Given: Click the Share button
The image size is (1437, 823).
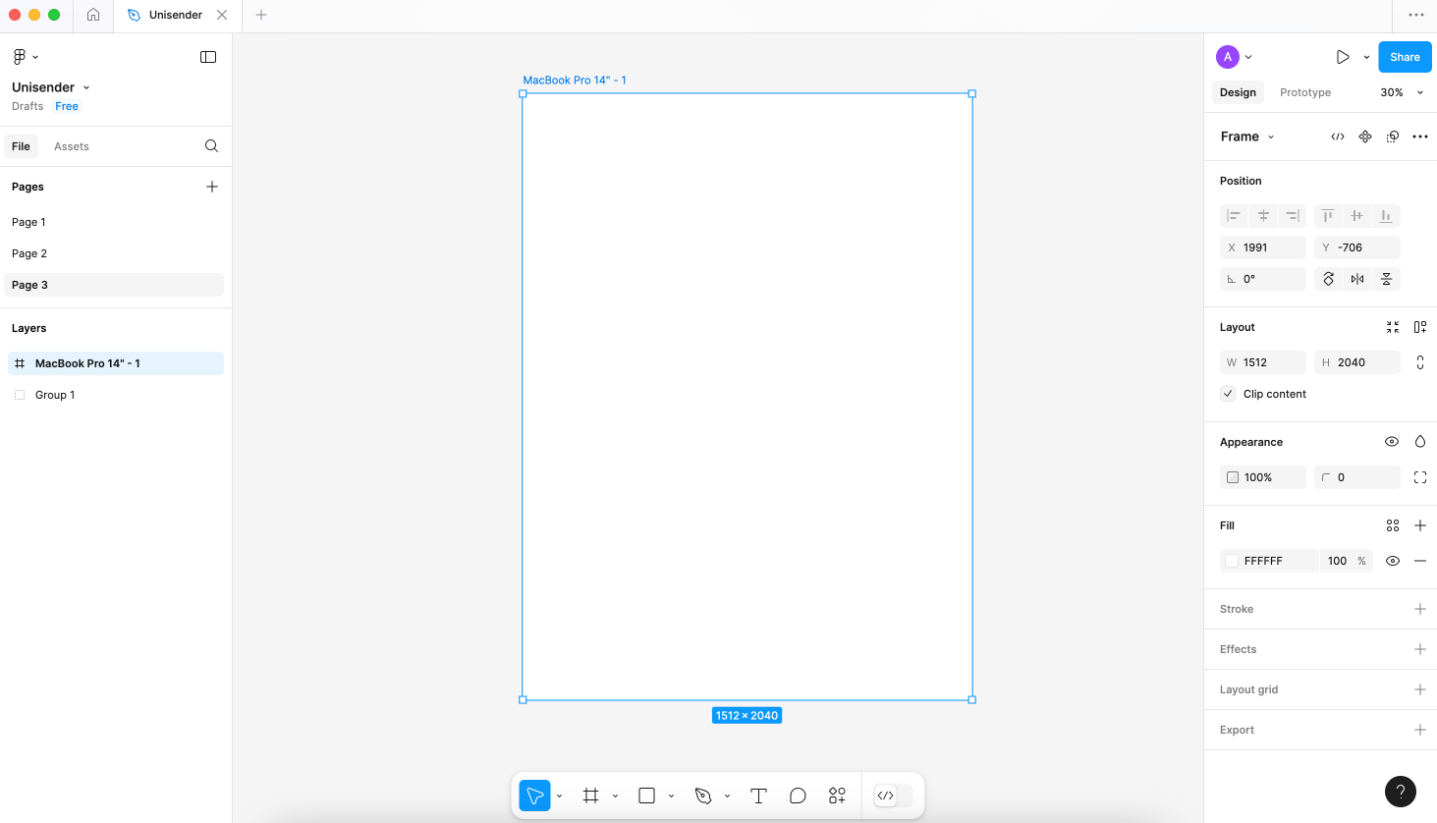Looking at the screenshot, I should pos(1405,57).
